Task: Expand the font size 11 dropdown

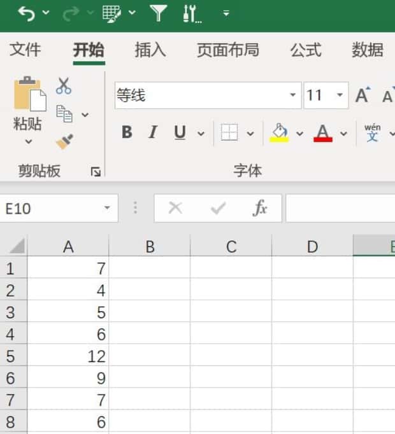Action: [x=340, y=95]
